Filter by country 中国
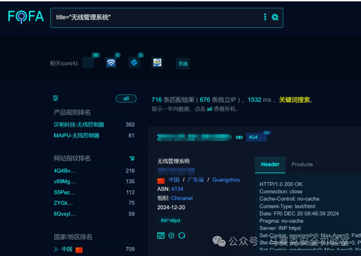361x256 pixels. 67,249
